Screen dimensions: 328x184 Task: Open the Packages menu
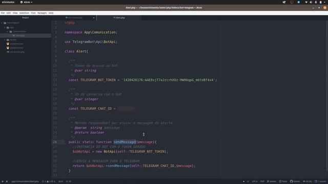tap(42, 13)
